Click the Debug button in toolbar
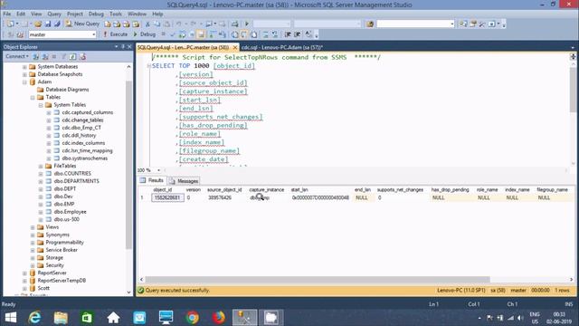Image resolution: width=579 pixels, height=326 pixels. click(x=145, y=34)
